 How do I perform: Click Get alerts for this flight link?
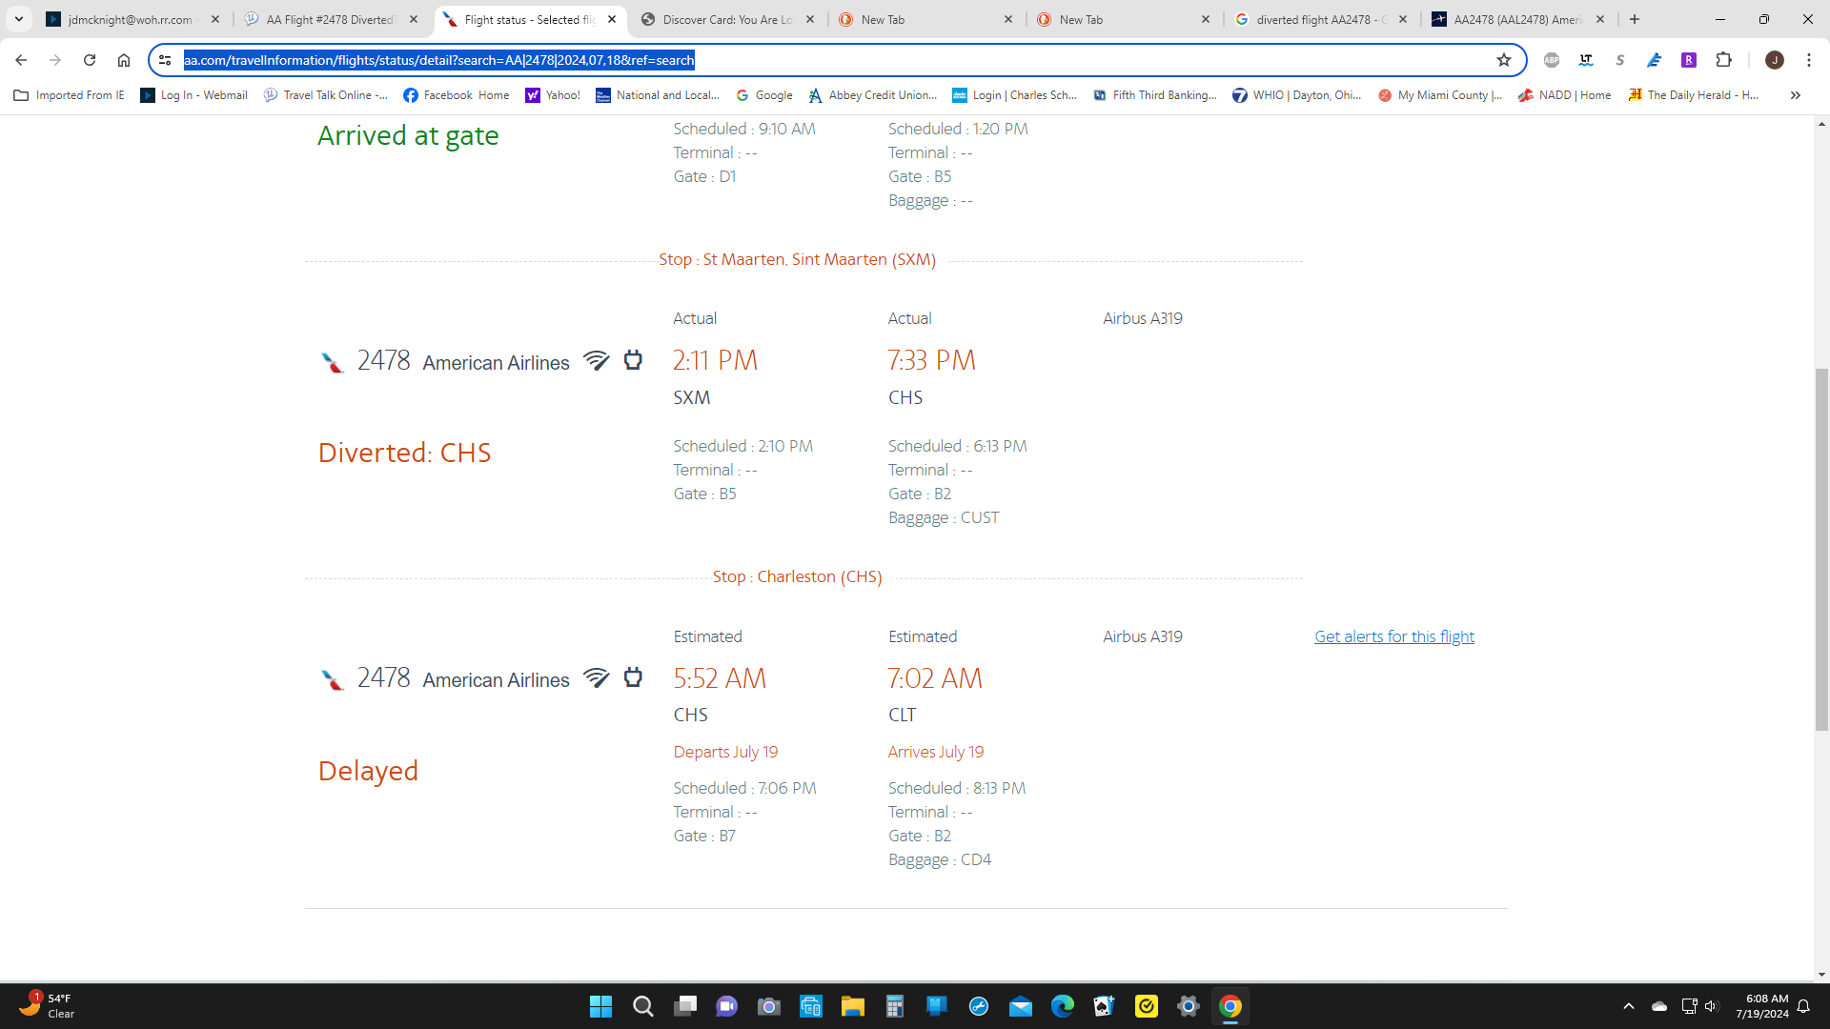point(1393,636)
